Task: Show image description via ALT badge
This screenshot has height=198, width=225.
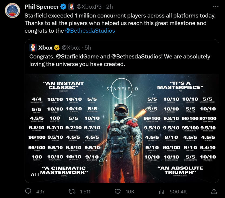Action: [35, 174]
